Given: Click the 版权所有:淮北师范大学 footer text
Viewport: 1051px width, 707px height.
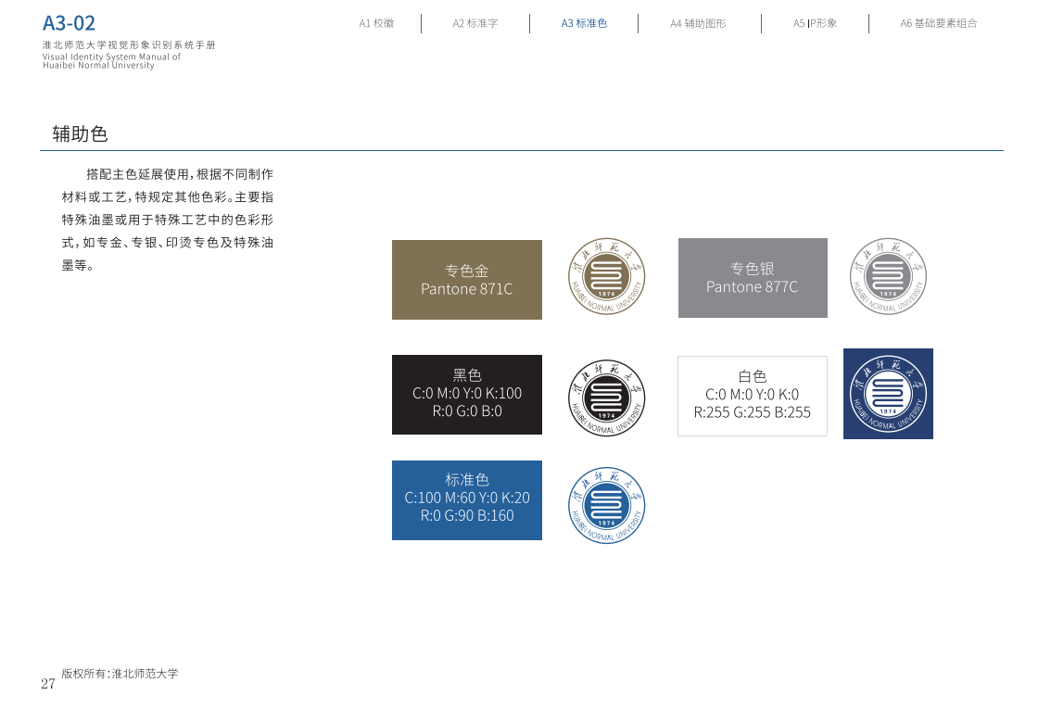Looking at the screenshot, I should pos(120,674).
